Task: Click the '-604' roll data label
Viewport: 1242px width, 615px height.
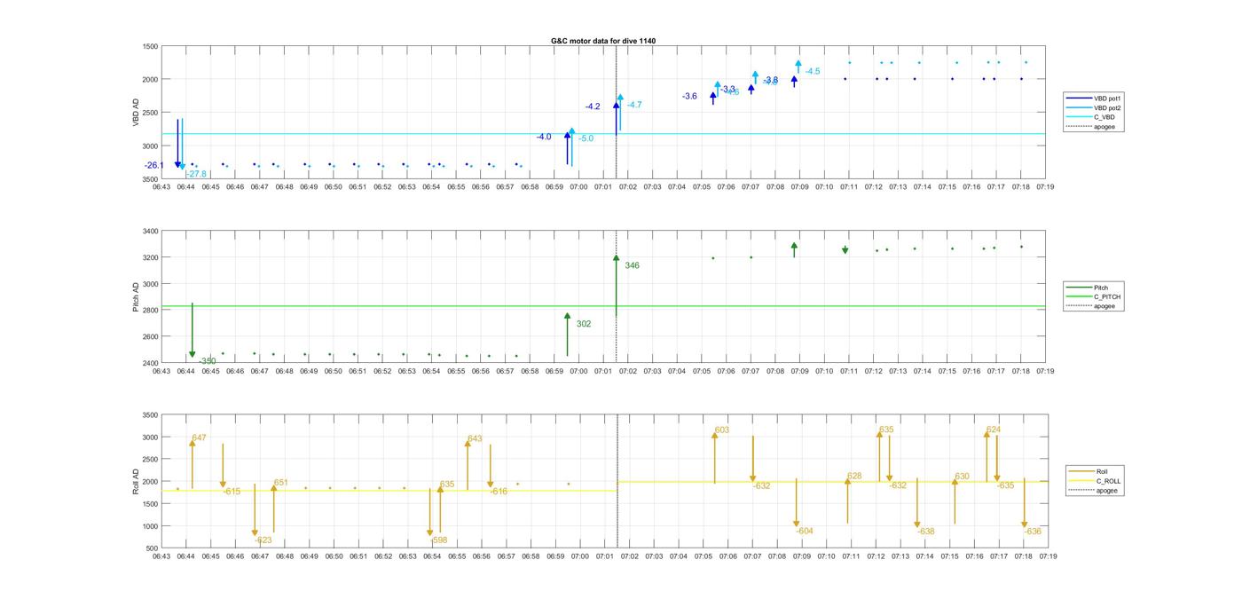Action: 805,531
